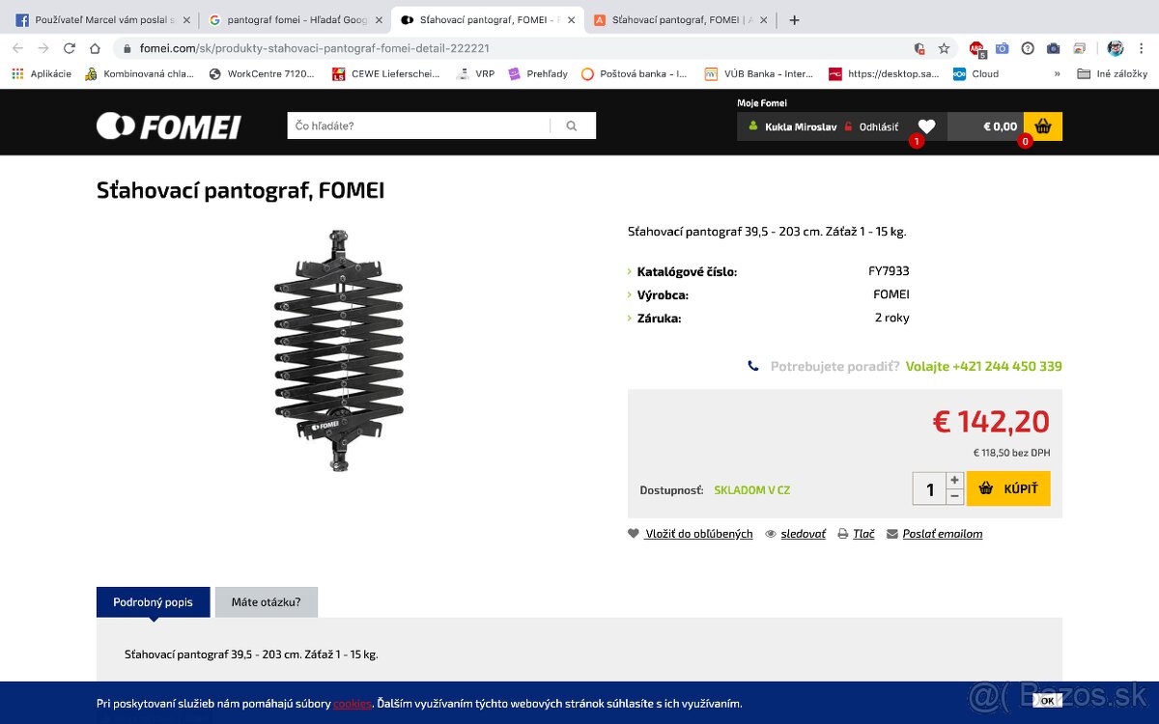Open favorites heart icon in header
This screenshot has width=1159, height=724.
click(x=926, y=126)
